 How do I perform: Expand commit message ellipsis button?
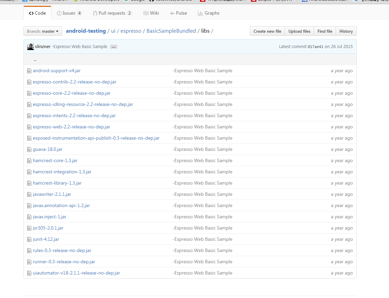[x=114, y=47]
